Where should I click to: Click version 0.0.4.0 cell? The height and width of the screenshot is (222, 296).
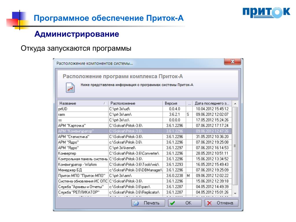pos(174,109)
